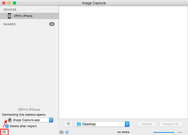The width and height of the screenshot is (188, 135).
Task: Click the hide device settings triangle button
Action: (x=4, y=132)
